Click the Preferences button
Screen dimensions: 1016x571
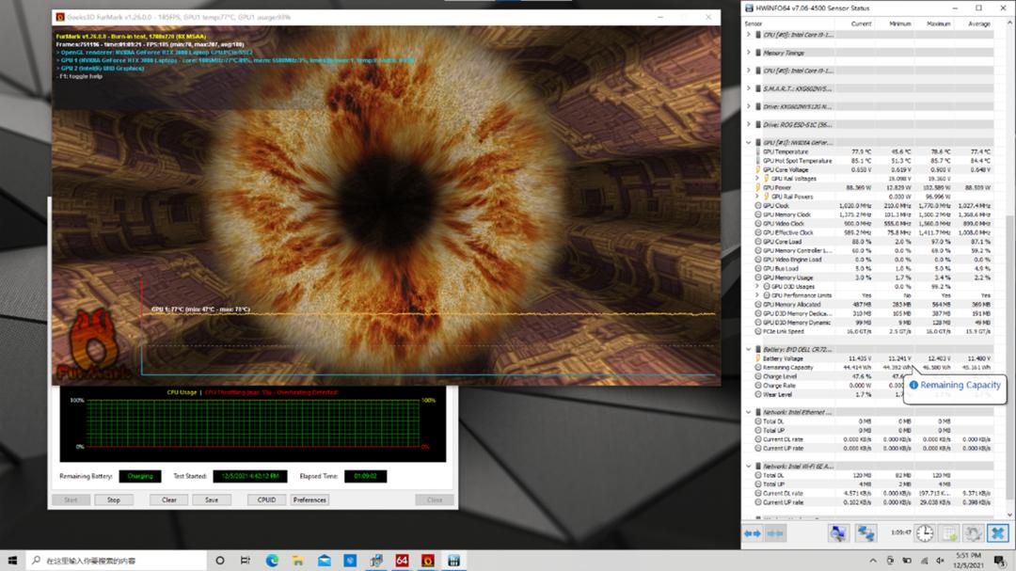pos(310,500)
